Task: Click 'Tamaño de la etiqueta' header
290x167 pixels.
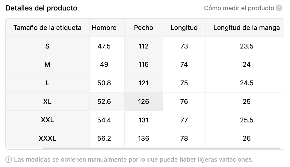Action: (x=47, y=28)
